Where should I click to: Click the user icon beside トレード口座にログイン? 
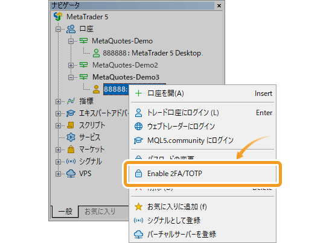(x=138, y=113)
